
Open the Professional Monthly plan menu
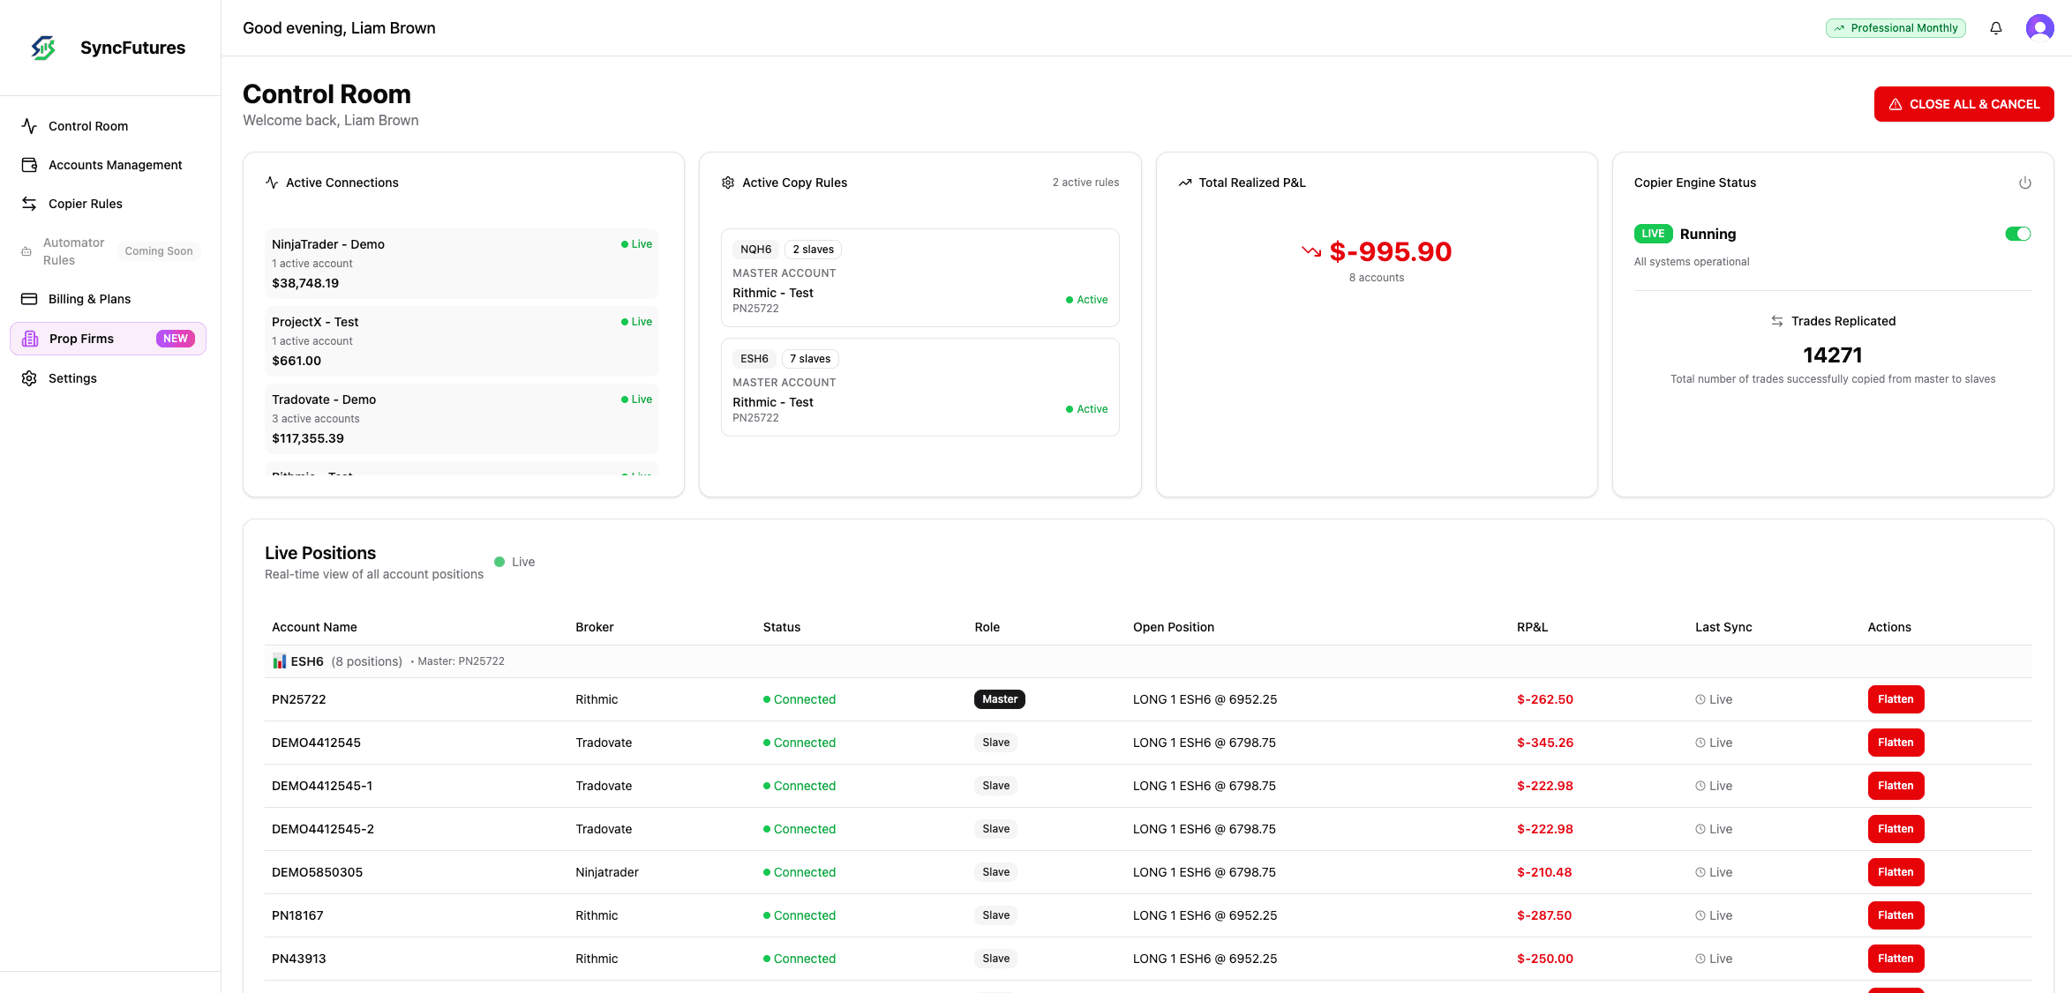click(1896, 27)
